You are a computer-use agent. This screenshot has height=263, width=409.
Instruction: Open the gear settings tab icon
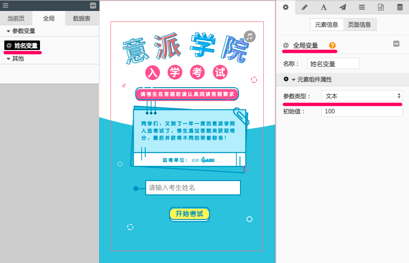pyautogui.click(x=286, y=7)
